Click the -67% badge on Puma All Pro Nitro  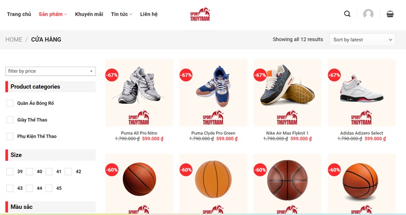pyautogui.click(x=112, y=75)
